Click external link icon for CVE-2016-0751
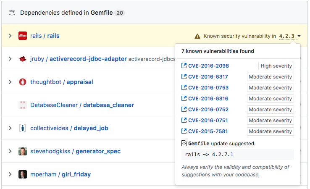The width and height of the screenshot is (310, 189). (184, 120)
